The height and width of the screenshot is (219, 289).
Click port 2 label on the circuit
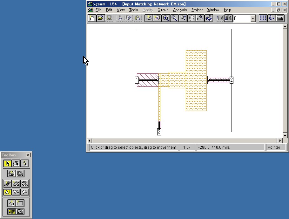pos(232,80)
